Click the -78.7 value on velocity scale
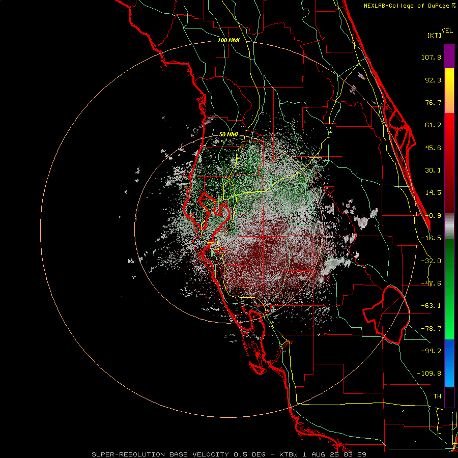This screenshot has height=458, width=458. [x=431, y=329]
